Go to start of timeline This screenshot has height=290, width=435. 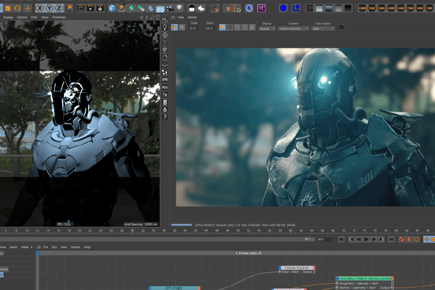pos(342,239)
